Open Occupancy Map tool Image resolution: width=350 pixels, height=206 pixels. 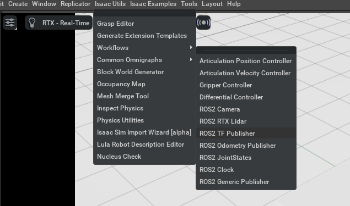click(144, 84)
